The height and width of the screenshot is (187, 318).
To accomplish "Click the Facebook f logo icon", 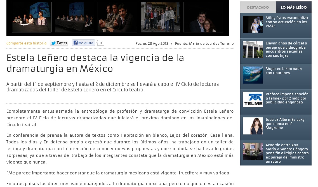I will (76, 43).
